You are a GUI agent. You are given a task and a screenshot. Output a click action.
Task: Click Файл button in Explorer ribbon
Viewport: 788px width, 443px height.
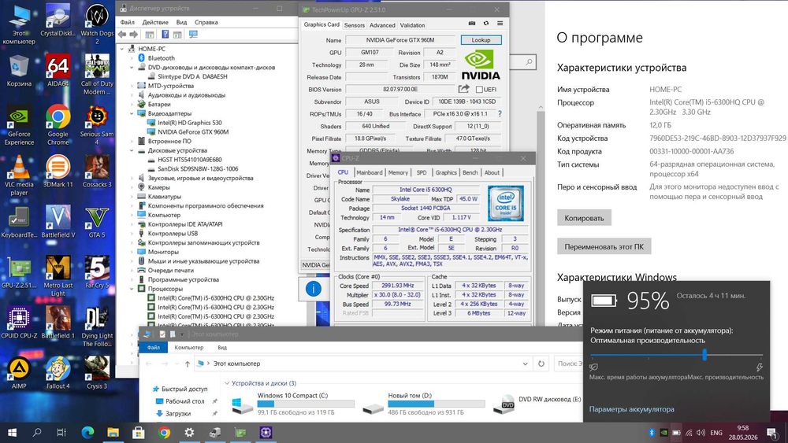[154, 347]
